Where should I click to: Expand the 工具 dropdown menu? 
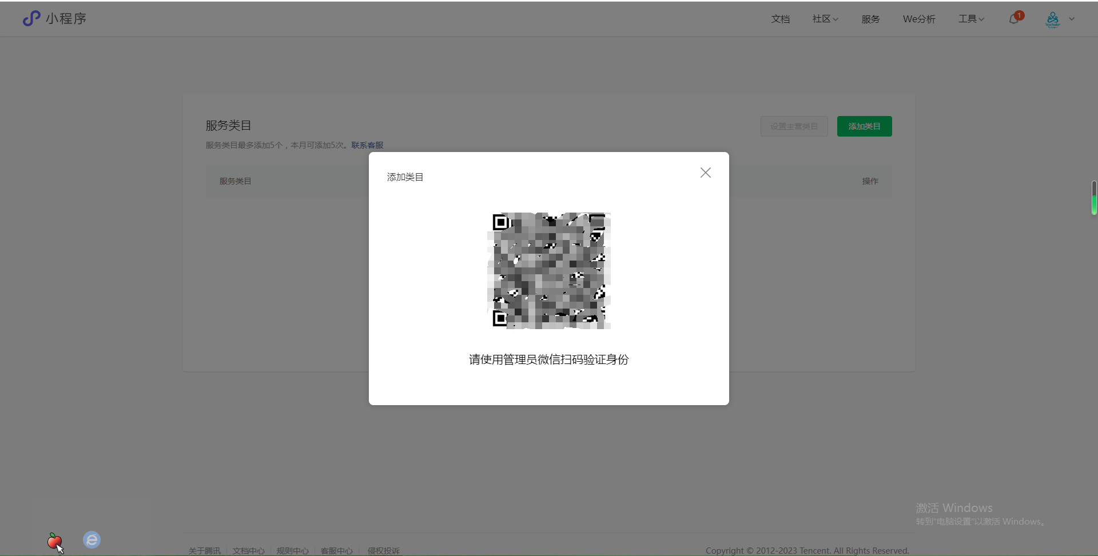coord(971,19)
